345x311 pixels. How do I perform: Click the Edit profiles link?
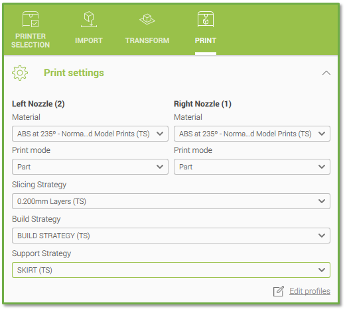click(310, 291)
